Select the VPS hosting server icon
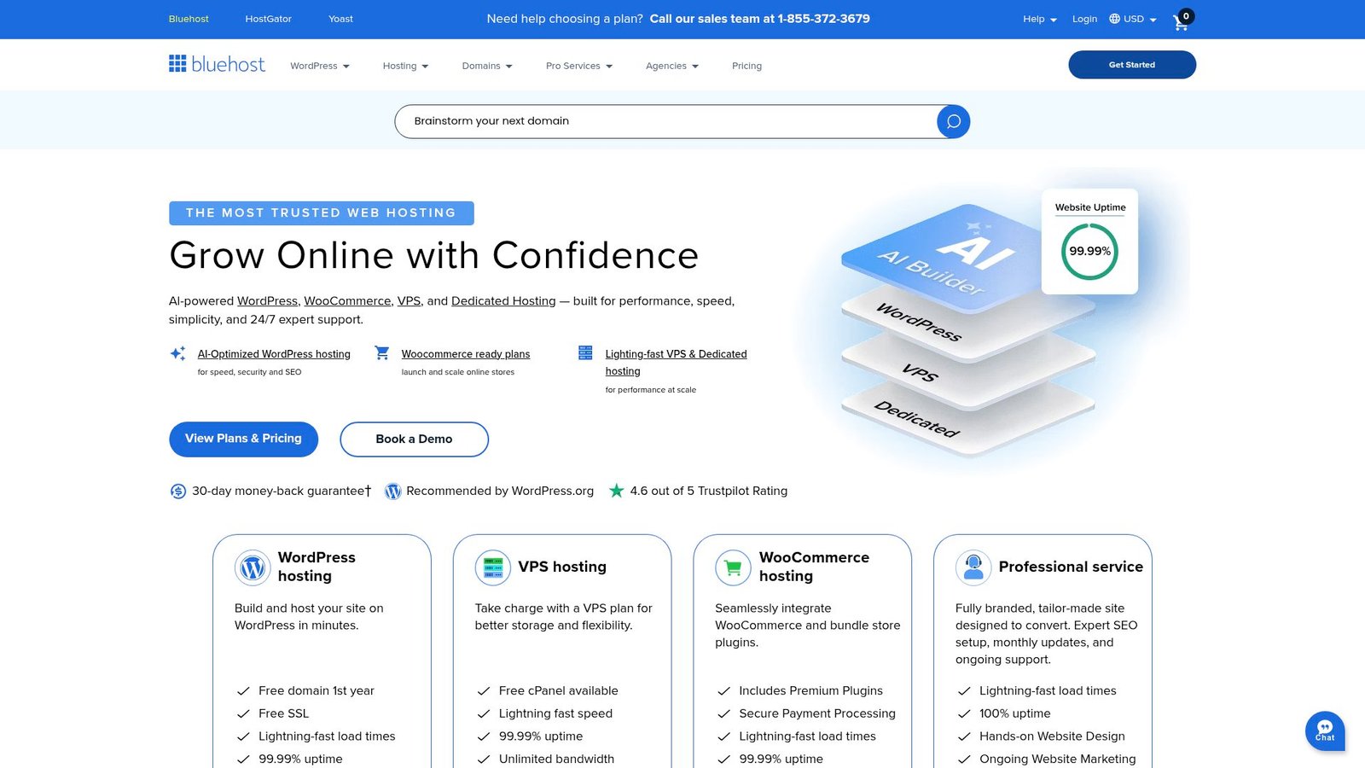1365x768 pixels. (492, 567)
